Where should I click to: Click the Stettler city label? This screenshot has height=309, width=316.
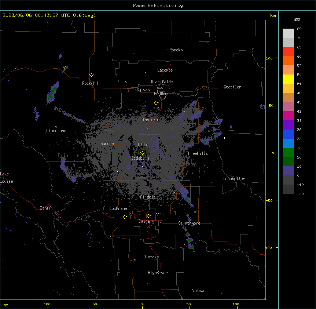click(x=232, y=87)
